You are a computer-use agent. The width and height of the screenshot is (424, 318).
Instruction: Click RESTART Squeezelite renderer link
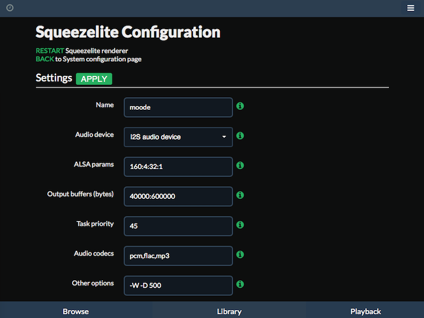(x=82, y=51)
